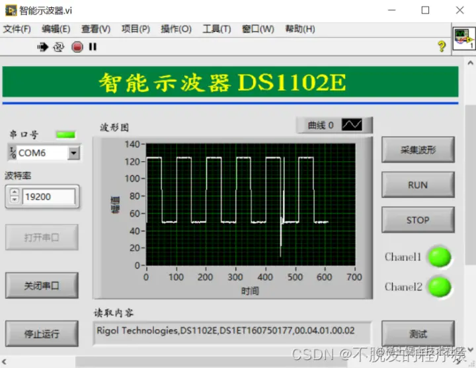Click the LabVIEW title bar icon
The height and width of the screenshot is (368, 476).
[x=11, y=11]
